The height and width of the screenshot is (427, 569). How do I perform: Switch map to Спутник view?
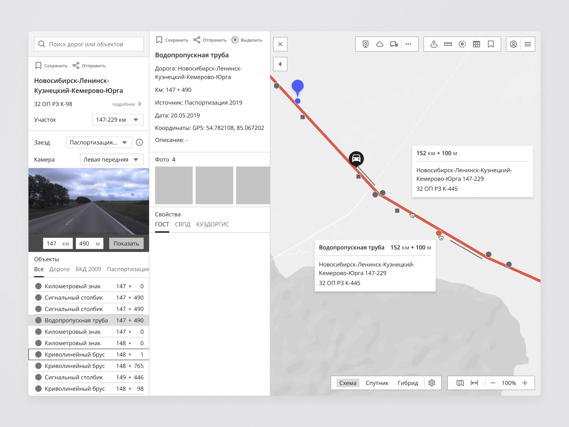click(x=377, y=383)
